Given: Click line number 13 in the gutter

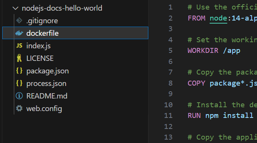Looking at the screenshot, I should pos(168,137).
